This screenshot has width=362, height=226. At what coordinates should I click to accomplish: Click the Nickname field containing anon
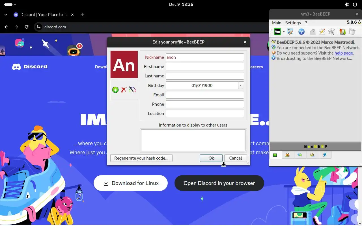(x=205, y=57)
